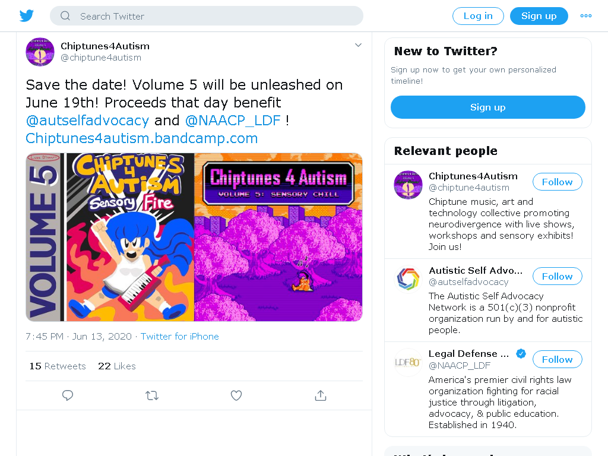The width and height of the screenshot is (608, 456).
Task: Click the Search Twitter input field
Action: point(207,16)
